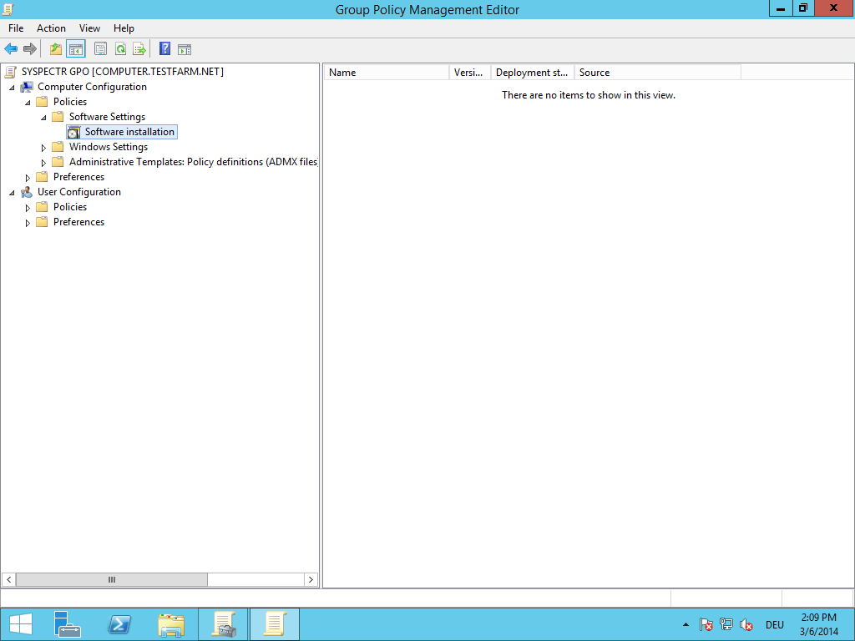This screenshot has width=855, height=641.
Task: Sort by the Source column header
Action: click(658, 73)
